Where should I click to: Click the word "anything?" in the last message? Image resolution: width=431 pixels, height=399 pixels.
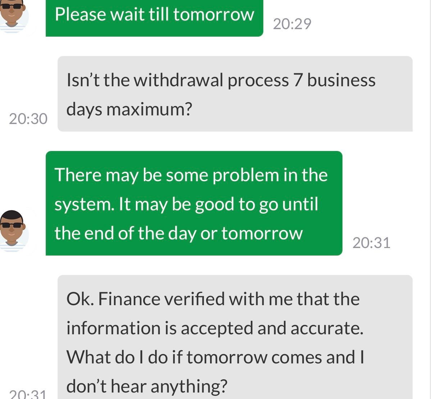pyautogui.click(x=189, y=386)
